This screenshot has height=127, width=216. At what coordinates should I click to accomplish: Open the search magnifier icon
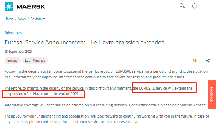click(x=182, y=6)
